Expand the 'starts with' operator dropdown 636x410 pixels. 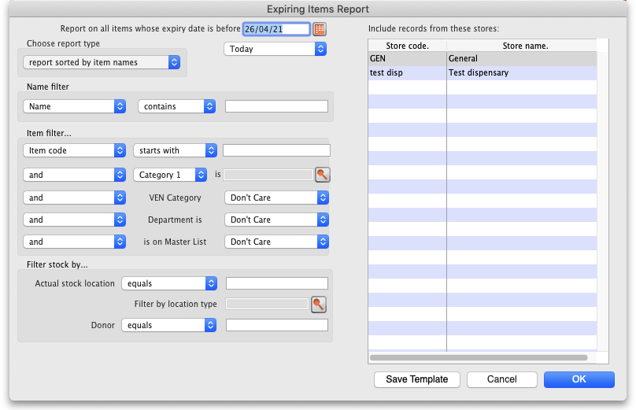coord(175,150)
